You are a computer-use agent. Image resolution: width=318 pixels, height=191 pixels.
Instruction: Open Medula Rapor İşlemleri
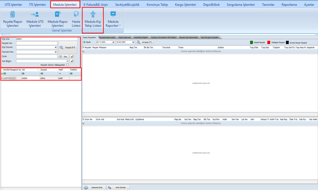coord(57,18)
